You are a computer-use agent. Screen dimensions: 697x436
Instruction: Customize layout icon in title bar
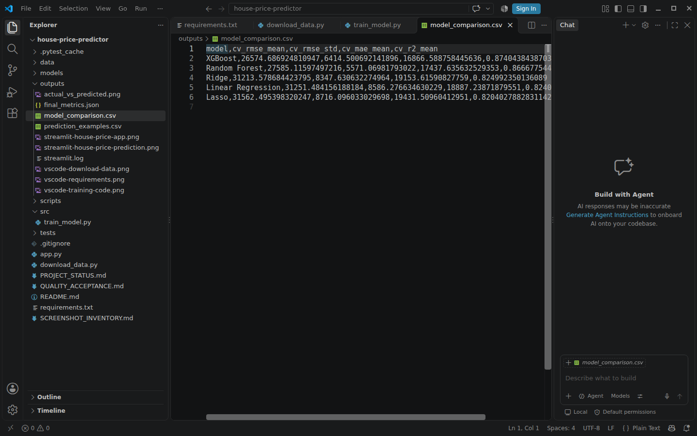coord(606,9)
